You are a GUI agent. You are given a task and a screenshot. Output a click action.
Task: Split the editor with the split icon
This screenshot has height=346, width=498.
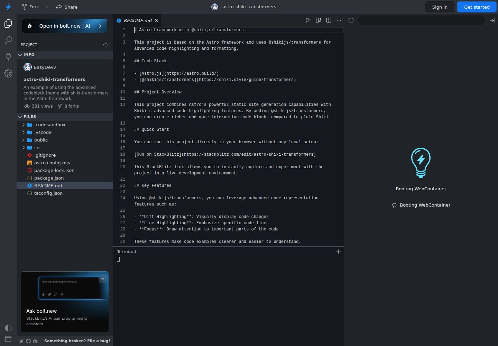(329, 20)
